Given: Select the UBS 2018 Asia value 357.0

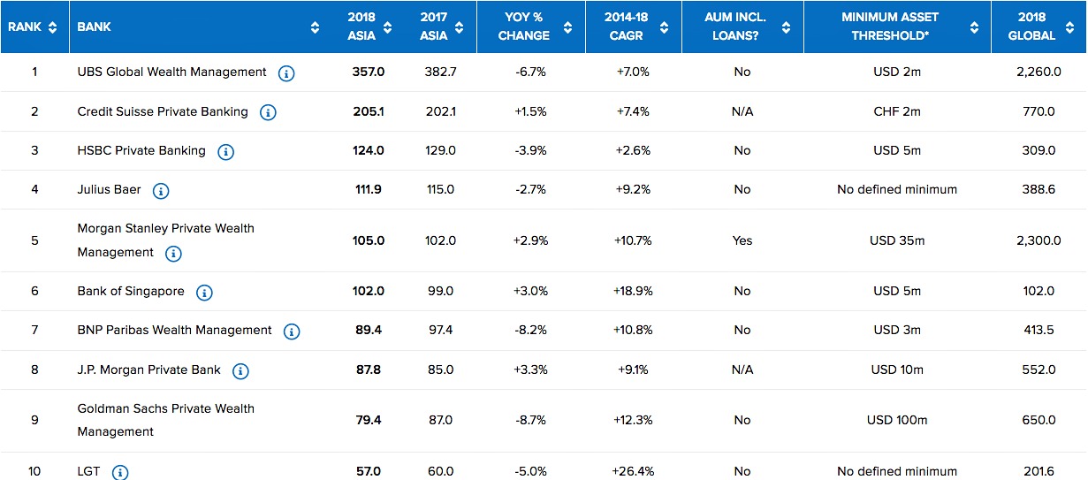Looking at the screenshot, I should pos(368,72).
